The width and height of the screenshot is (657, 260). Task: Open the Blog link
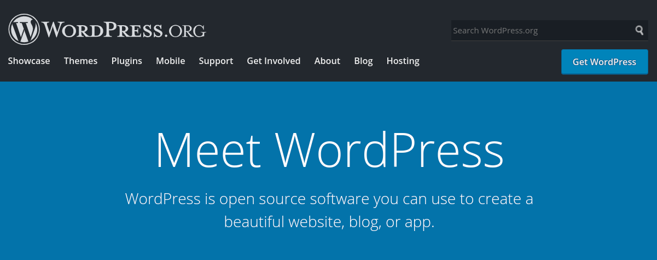[x=363, y=61]
